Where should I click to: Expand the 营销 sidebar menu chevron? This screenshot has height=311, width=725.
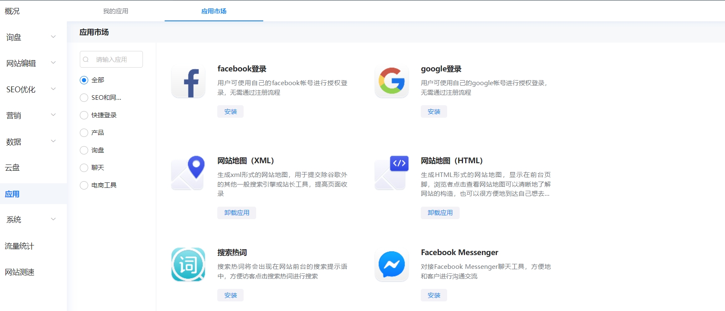click(53, 115)
